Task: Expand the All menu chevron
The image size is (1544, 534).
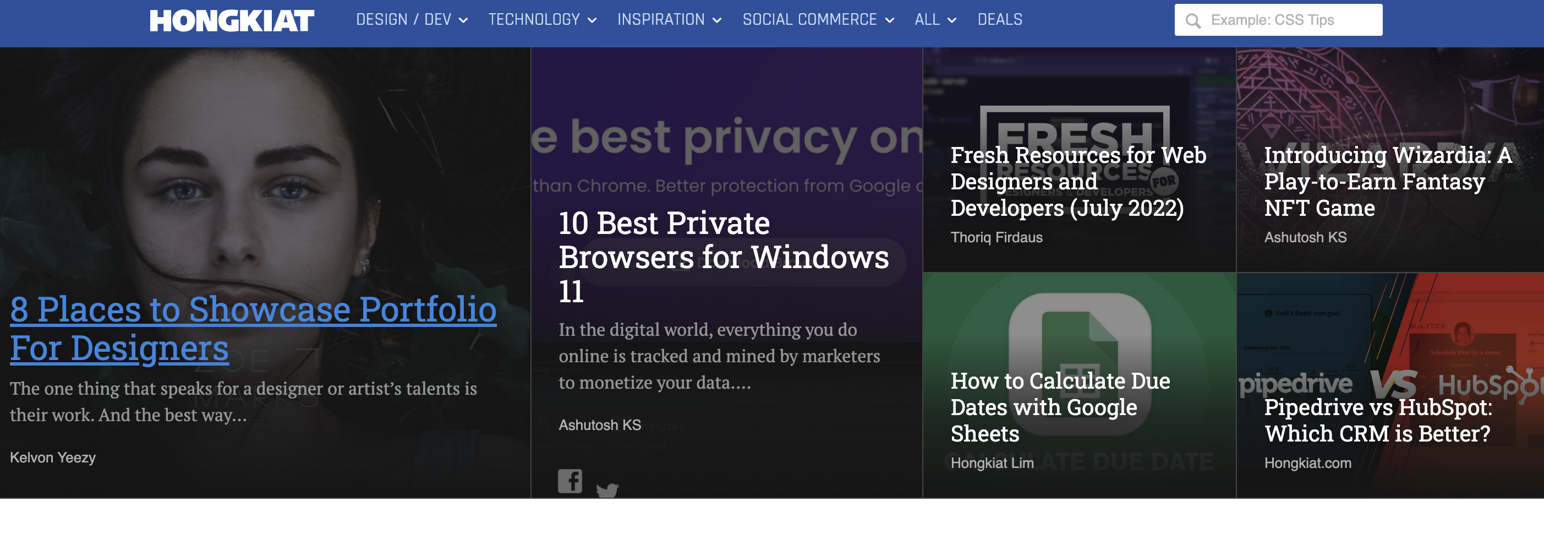Action: click(952, 20)
